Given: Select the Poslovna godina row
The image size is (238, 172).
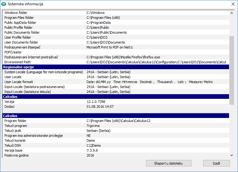Looking at the screenshot, I should [115, 155].
